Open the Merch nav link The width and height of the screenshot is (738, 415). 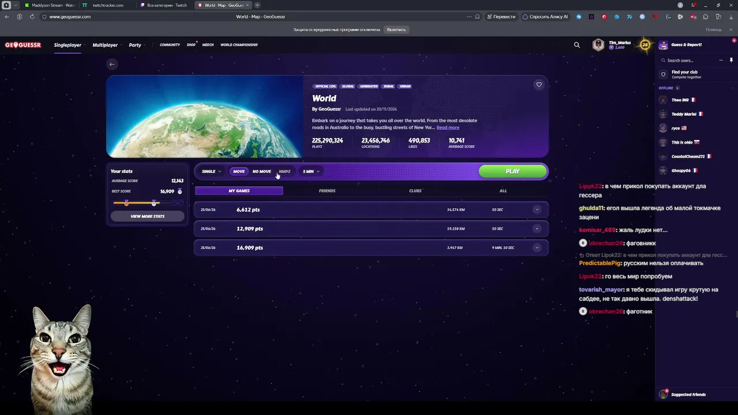click(208, 45)
